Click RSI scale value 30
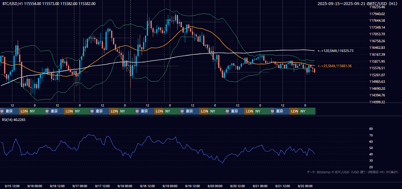The width and height of the screenshot is (402, 189). coord(371,161)
